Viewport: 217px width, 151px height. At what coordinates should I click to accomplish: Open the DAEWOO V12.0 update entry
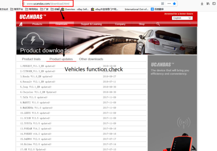pyautogui.click(x=36, y=139)
